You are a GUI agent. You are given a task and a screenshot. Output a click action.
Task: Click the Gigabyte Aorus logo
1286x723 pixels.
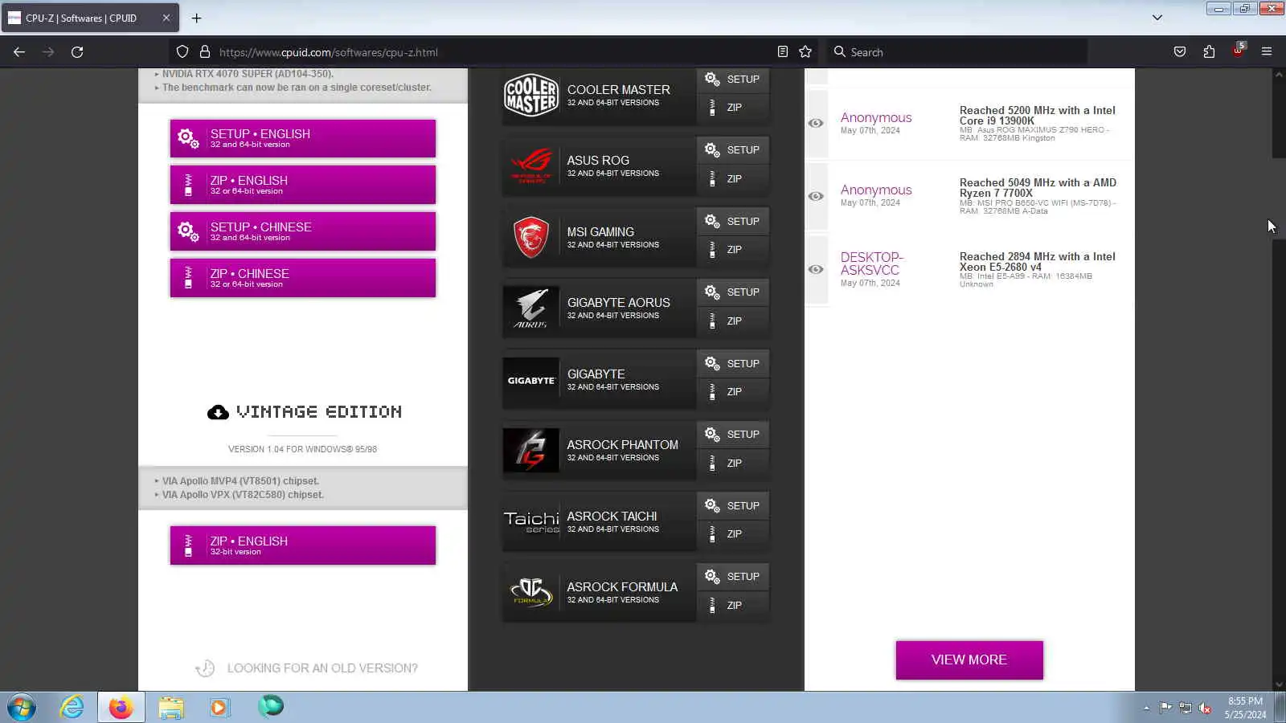(x=531, y=308)
